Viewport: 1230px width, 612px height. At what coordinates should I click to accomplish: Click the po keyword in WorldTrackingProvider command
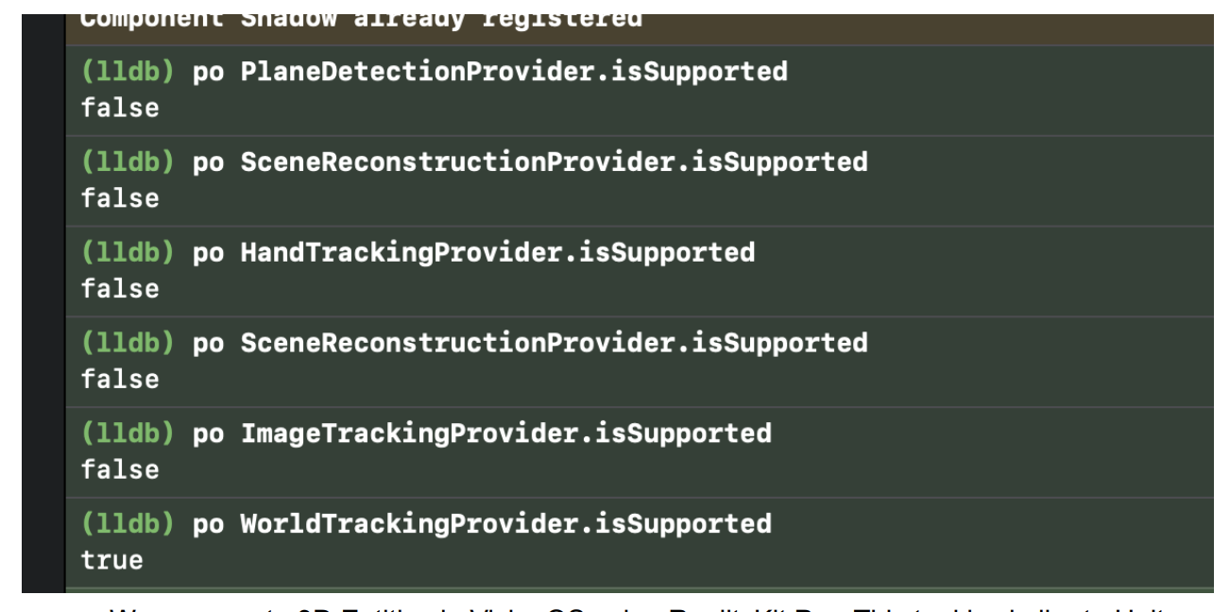click(x=208, y=525)
